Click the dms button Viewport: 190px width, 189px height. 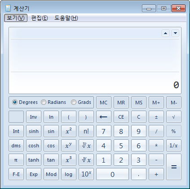(x=16, y=146)
